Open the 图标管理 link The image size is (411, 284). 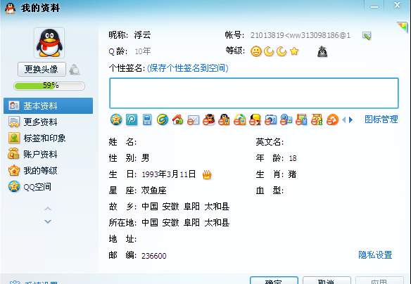pos(381,120)
